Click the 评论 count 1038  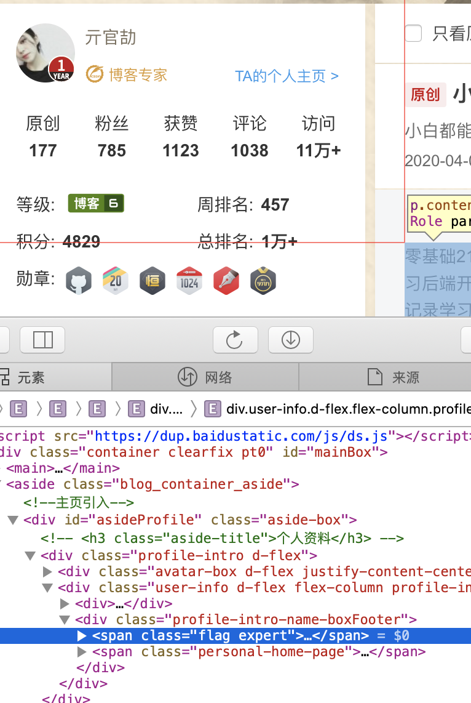250,151
